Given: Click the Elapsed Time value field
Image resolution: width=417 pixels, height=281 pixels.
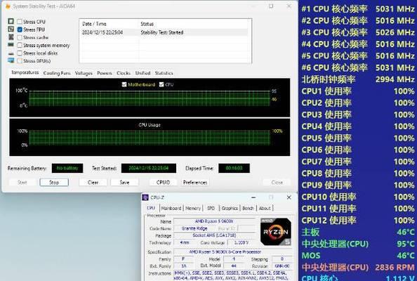Looking at the screenshot, I should pos(234,168).
